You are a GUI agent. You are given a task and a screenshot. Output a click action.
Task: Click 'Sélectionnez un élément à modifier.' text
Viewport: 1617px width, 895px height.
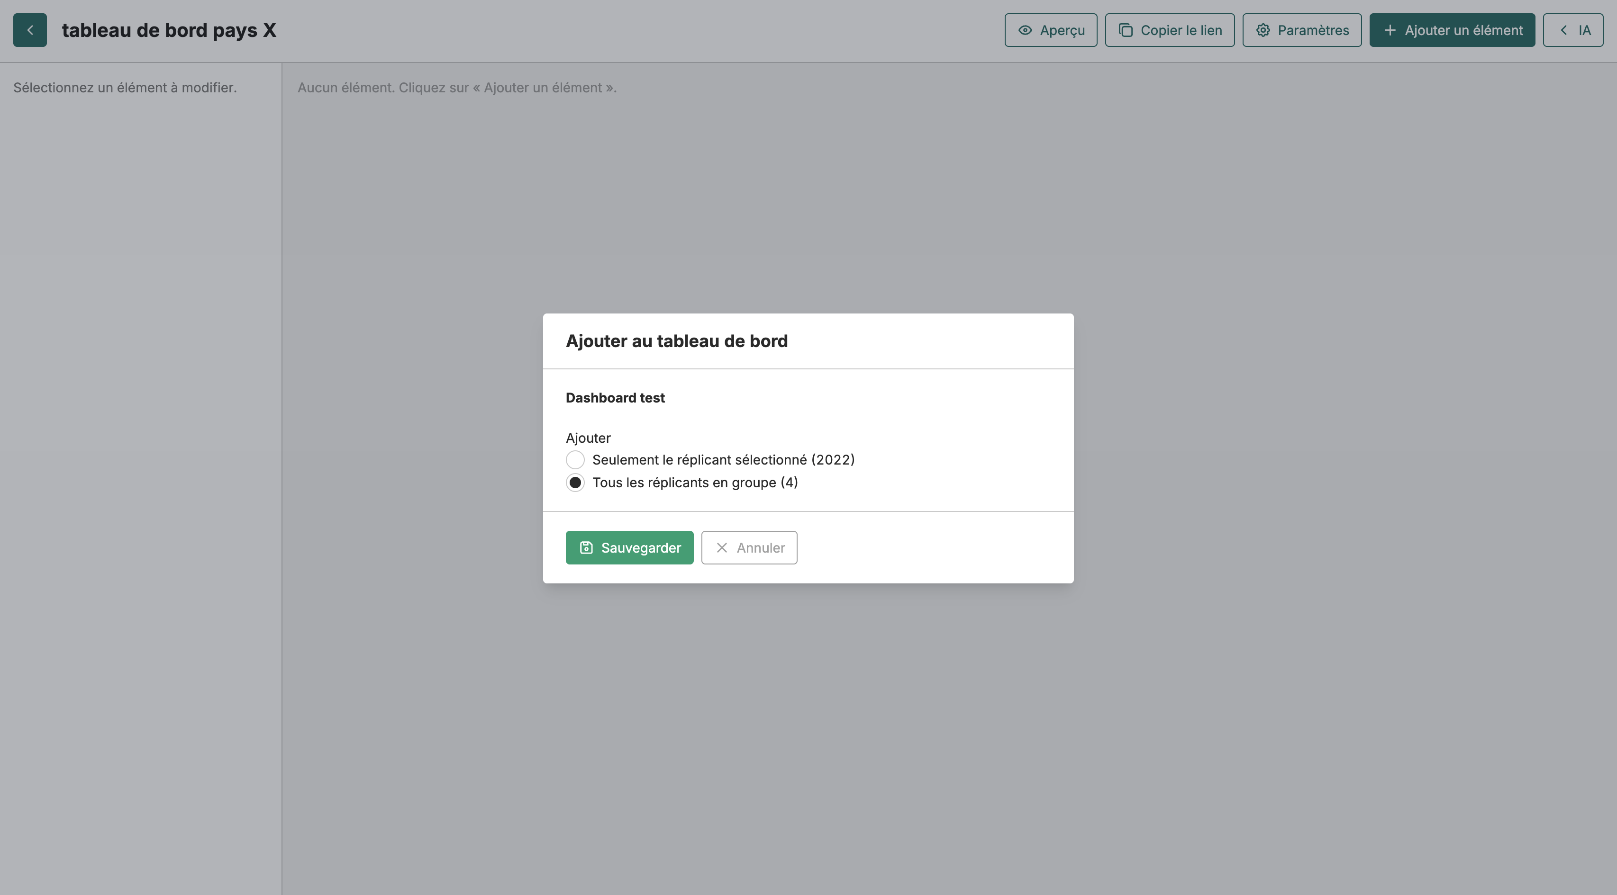[x=125, y=88]
